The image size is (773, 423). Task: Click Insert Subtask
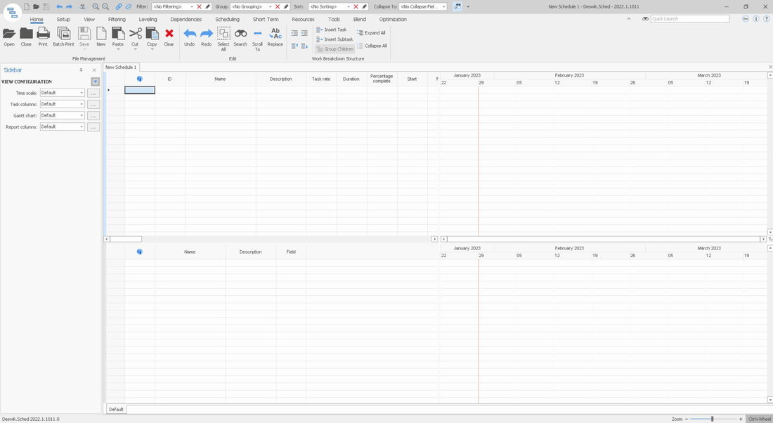[334, 39]
